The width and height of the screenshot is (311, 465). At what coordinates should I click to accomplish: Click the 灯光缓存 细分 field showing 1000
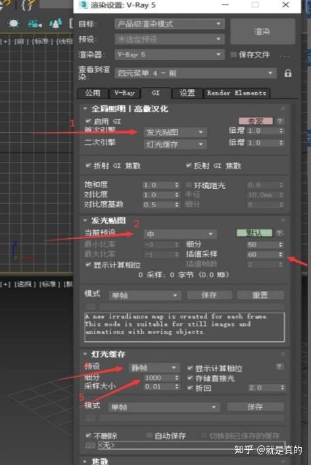point(159,378)
